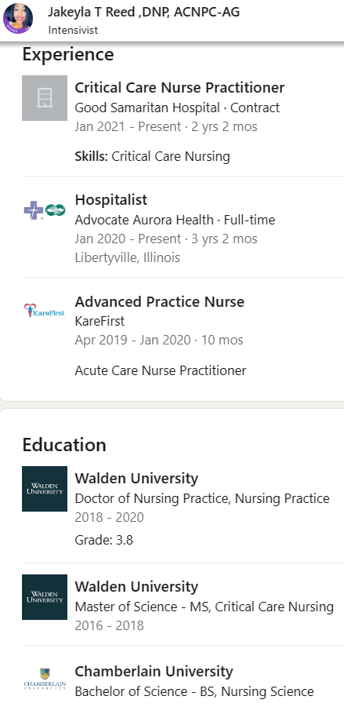
Task: Open the Advanced Practice Nurse position
Action: tap(159, 301)
